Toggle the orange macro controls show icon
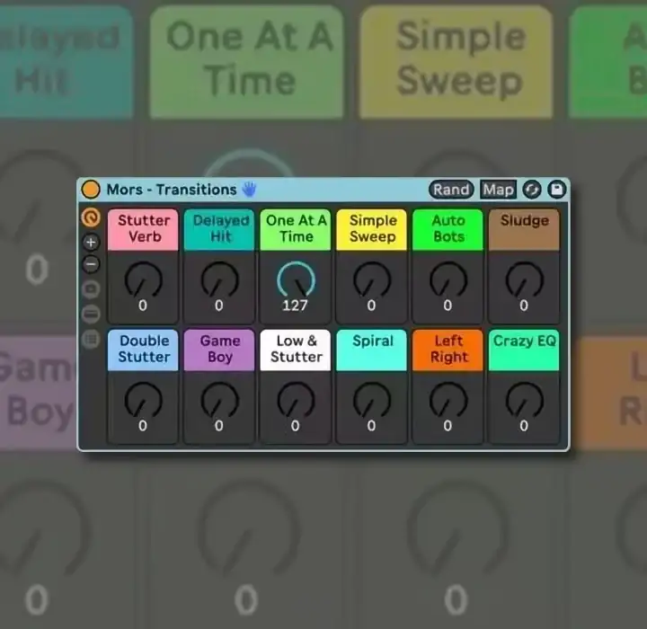The image size is (647, 629). (91, 217)
